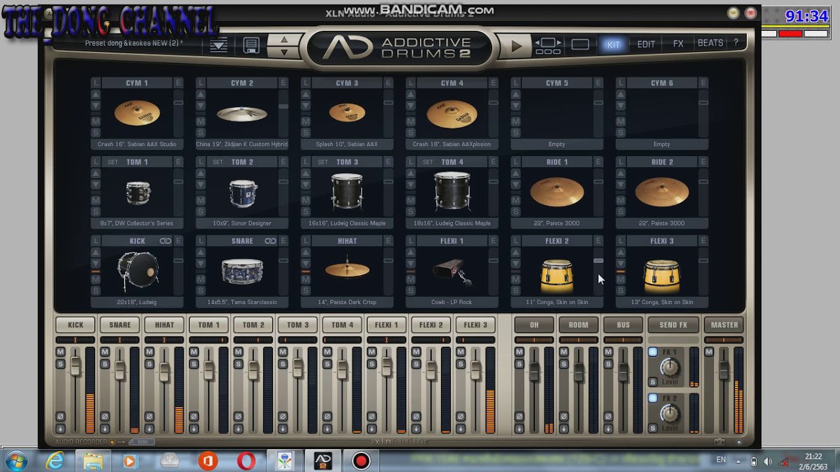Open the SET selector on TOM 4
840x472 pixels.
coord(428,162)
